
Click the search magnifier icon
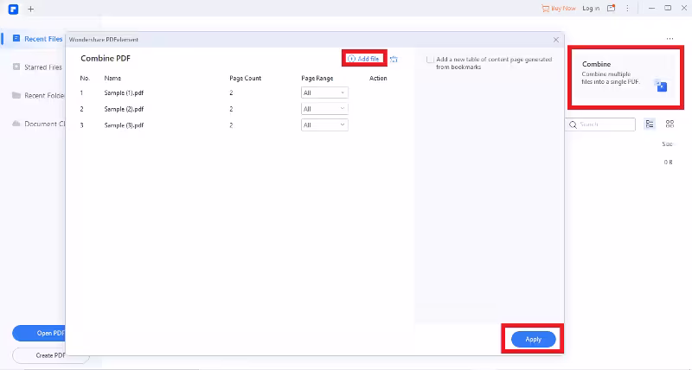[x=573, y=124]
